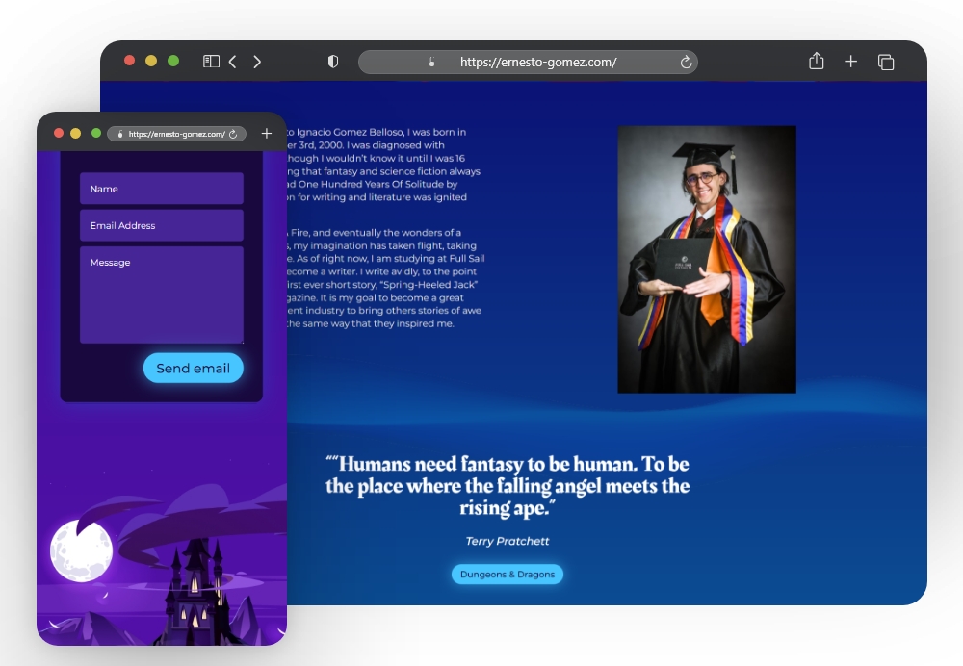Open the privacy shield icon in the large browser
The width and height of the screenshot is (963, 666).
[x=333, y=62]
